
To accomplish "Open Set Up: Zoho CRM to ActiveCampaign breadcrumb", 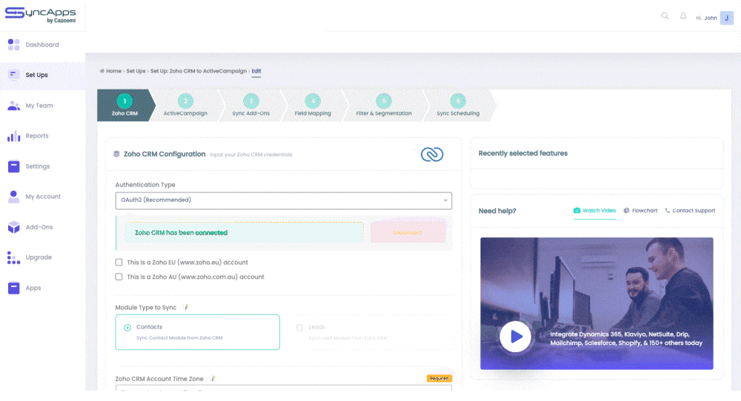I will pyautogui.click(x=199, y=71).
